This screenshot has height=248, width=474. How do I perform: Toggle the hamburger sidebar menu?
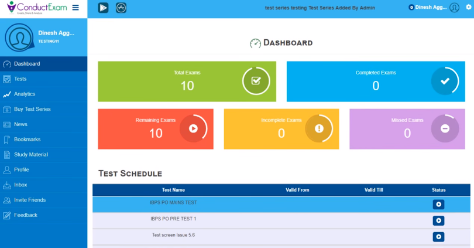(75, 8)
